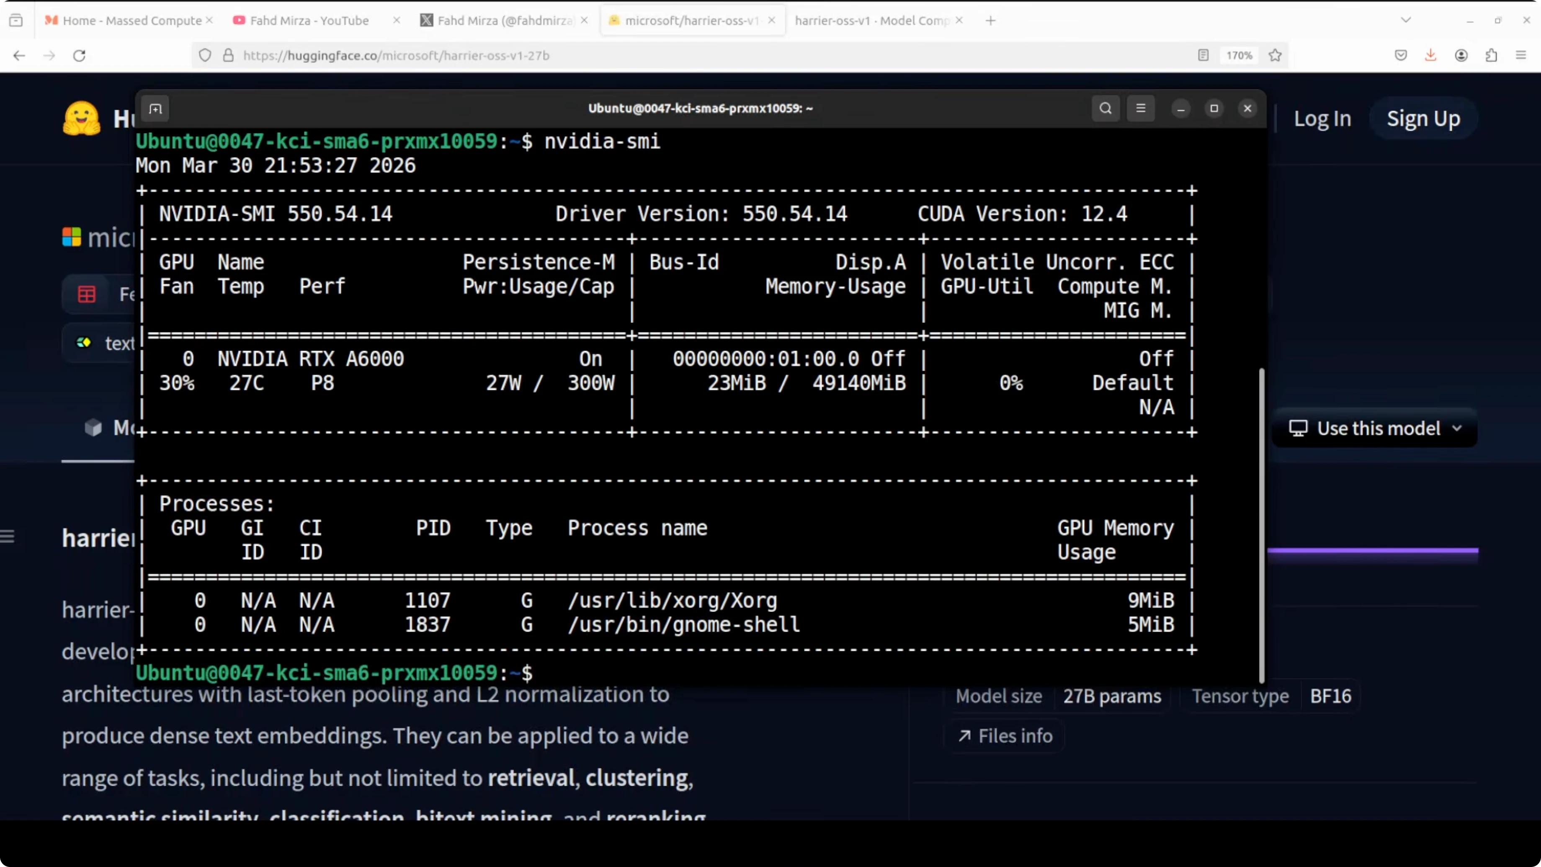Reload the current browser page
The image size is (1541, 867).
(79, 56)
